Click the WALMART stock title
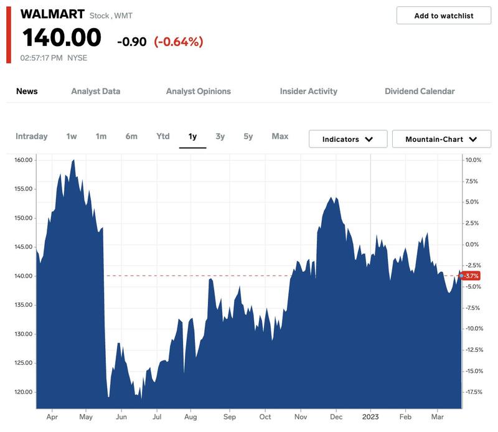Viewport: 498px width, 432px height. click(52, 14)
